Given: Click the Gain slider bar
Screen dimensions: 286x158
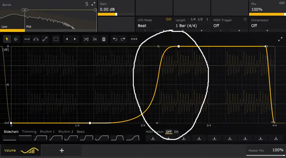Looking at the screenshot, I should tap(116, 14).
